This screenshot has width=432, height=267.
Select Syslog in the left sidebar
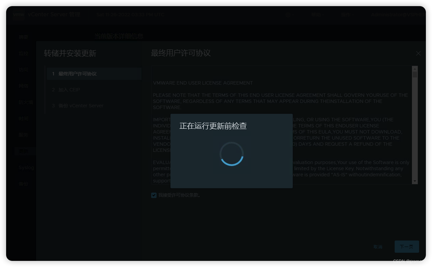26,167
